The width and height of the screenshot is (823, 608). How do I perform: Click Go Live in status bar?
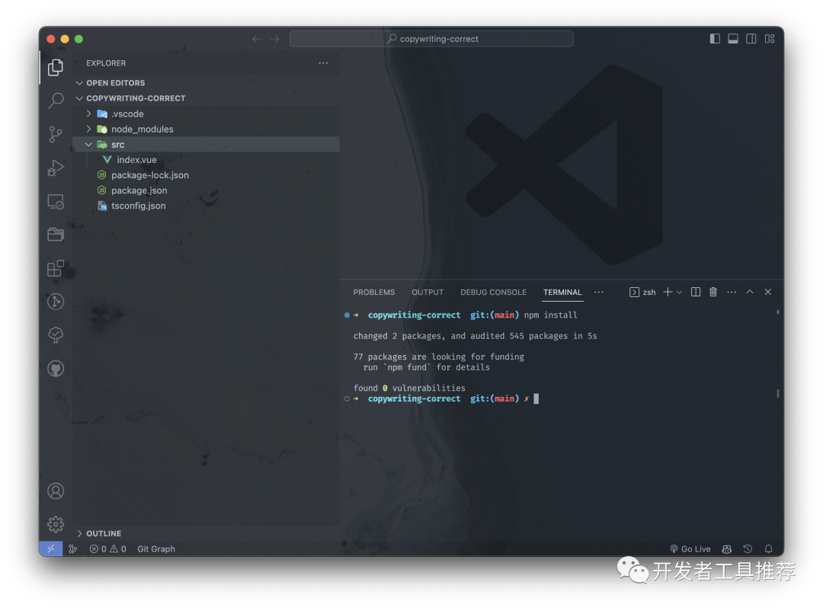[x=690, y=549]
